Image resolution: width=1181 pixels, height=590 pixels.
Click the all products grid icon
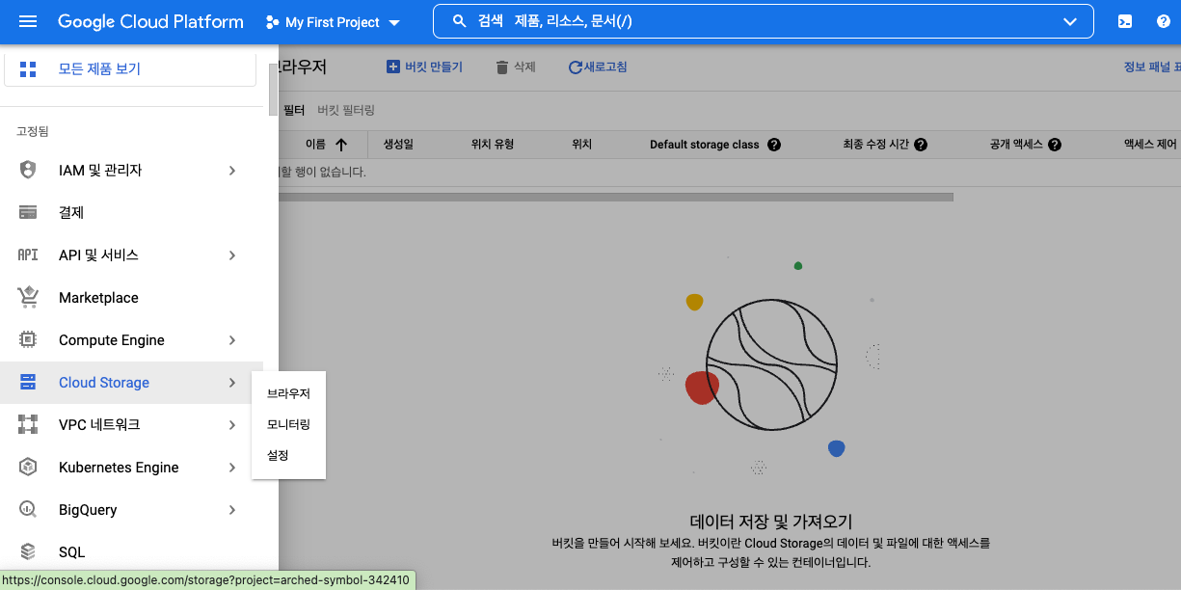pyautogui.click(x=28, y=69)
